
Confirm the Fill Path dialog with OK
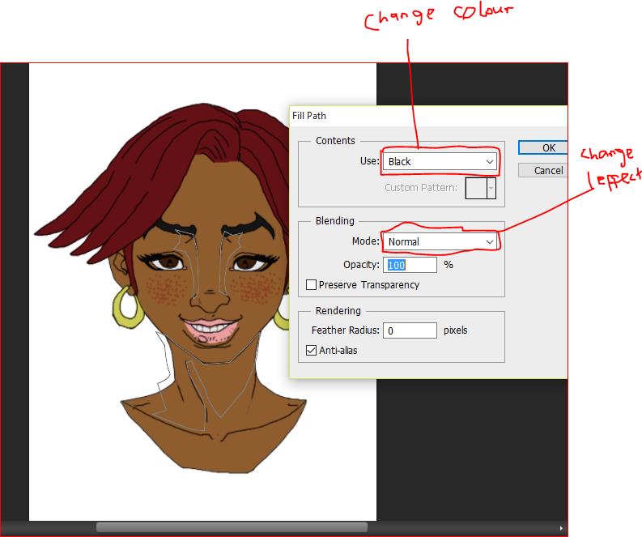pyautogui.click(x=543, y=148)
